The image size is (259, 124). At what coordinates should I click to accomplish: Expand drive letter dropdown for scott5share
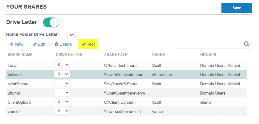coord(62,83)
